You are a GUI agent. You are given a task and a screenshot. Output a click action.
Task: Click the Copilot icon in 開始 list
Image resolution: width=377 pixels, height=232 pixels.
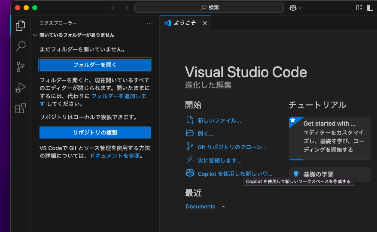[x=190, y=173]
